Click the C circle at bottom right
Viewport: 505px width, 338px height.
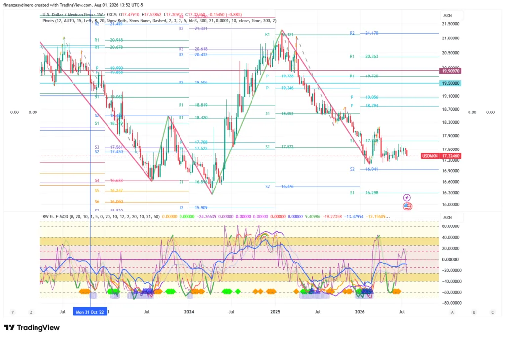[493, 312]
